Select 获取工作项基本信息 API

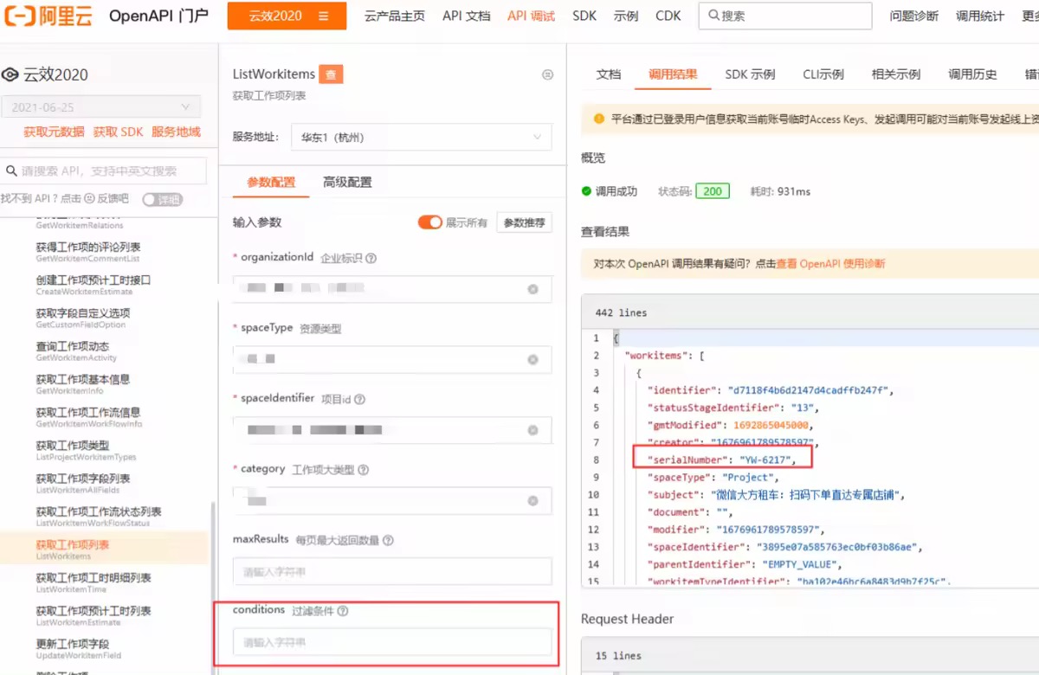82,384
